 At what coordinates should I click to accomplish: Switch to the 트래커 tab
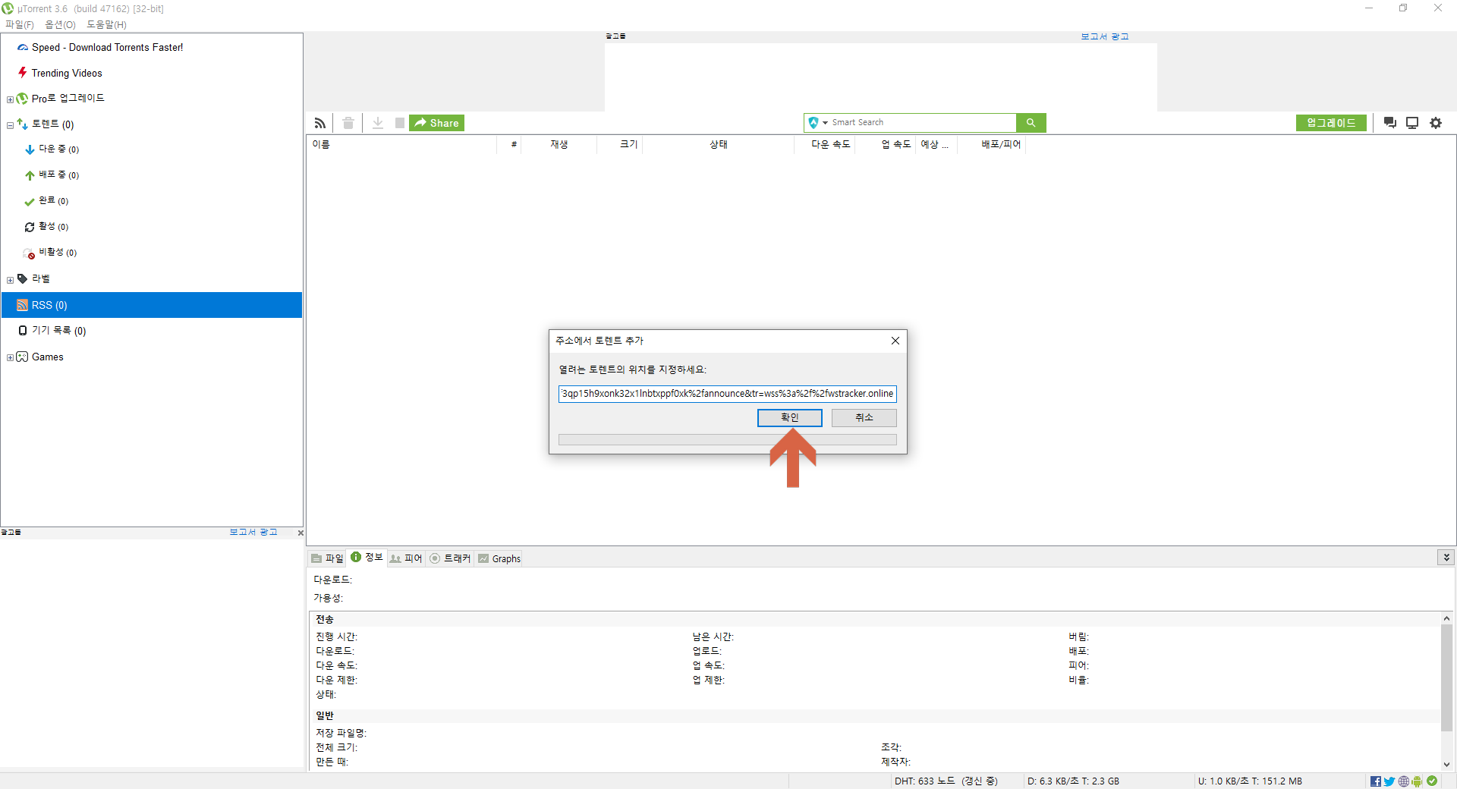(x=450, y=558)
